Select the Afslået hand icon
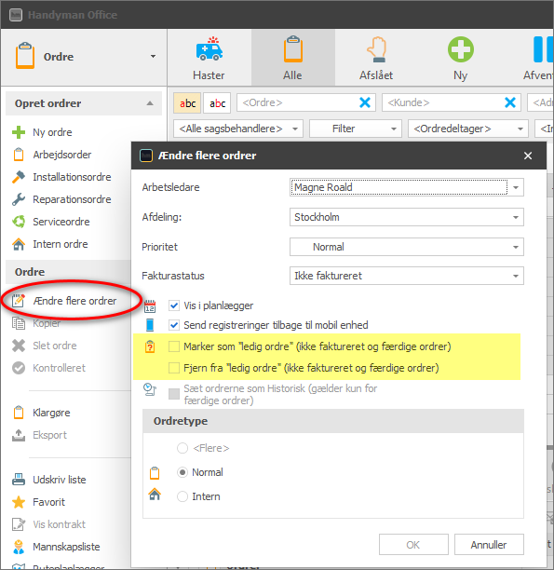The image size is (554, 570). click(x=376, y=49)
